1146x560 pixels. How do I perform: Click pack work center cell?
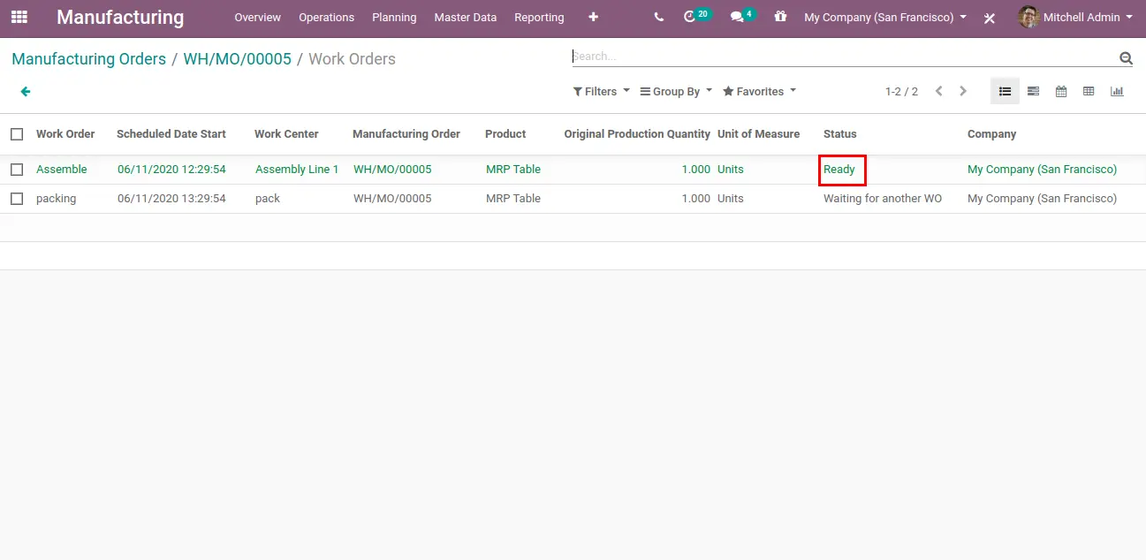pyautogui.click(x=268, y=199)
